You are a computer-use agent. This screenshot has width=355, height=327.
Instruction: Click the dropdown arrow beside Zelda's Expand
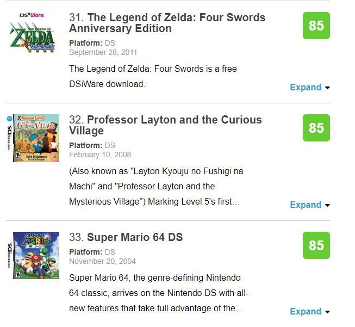327,88
